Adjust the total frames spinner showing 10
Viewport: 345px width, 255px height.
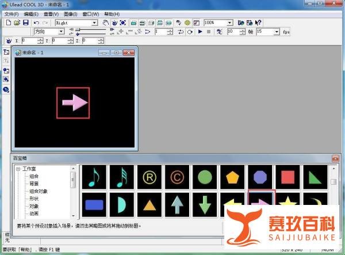(x=242, y=32)
